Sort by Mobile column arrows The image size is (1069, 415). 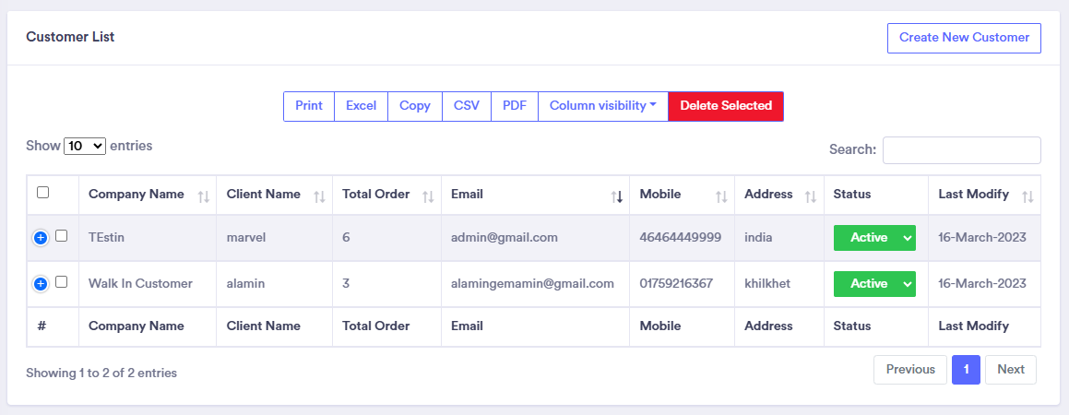(721, 196)
